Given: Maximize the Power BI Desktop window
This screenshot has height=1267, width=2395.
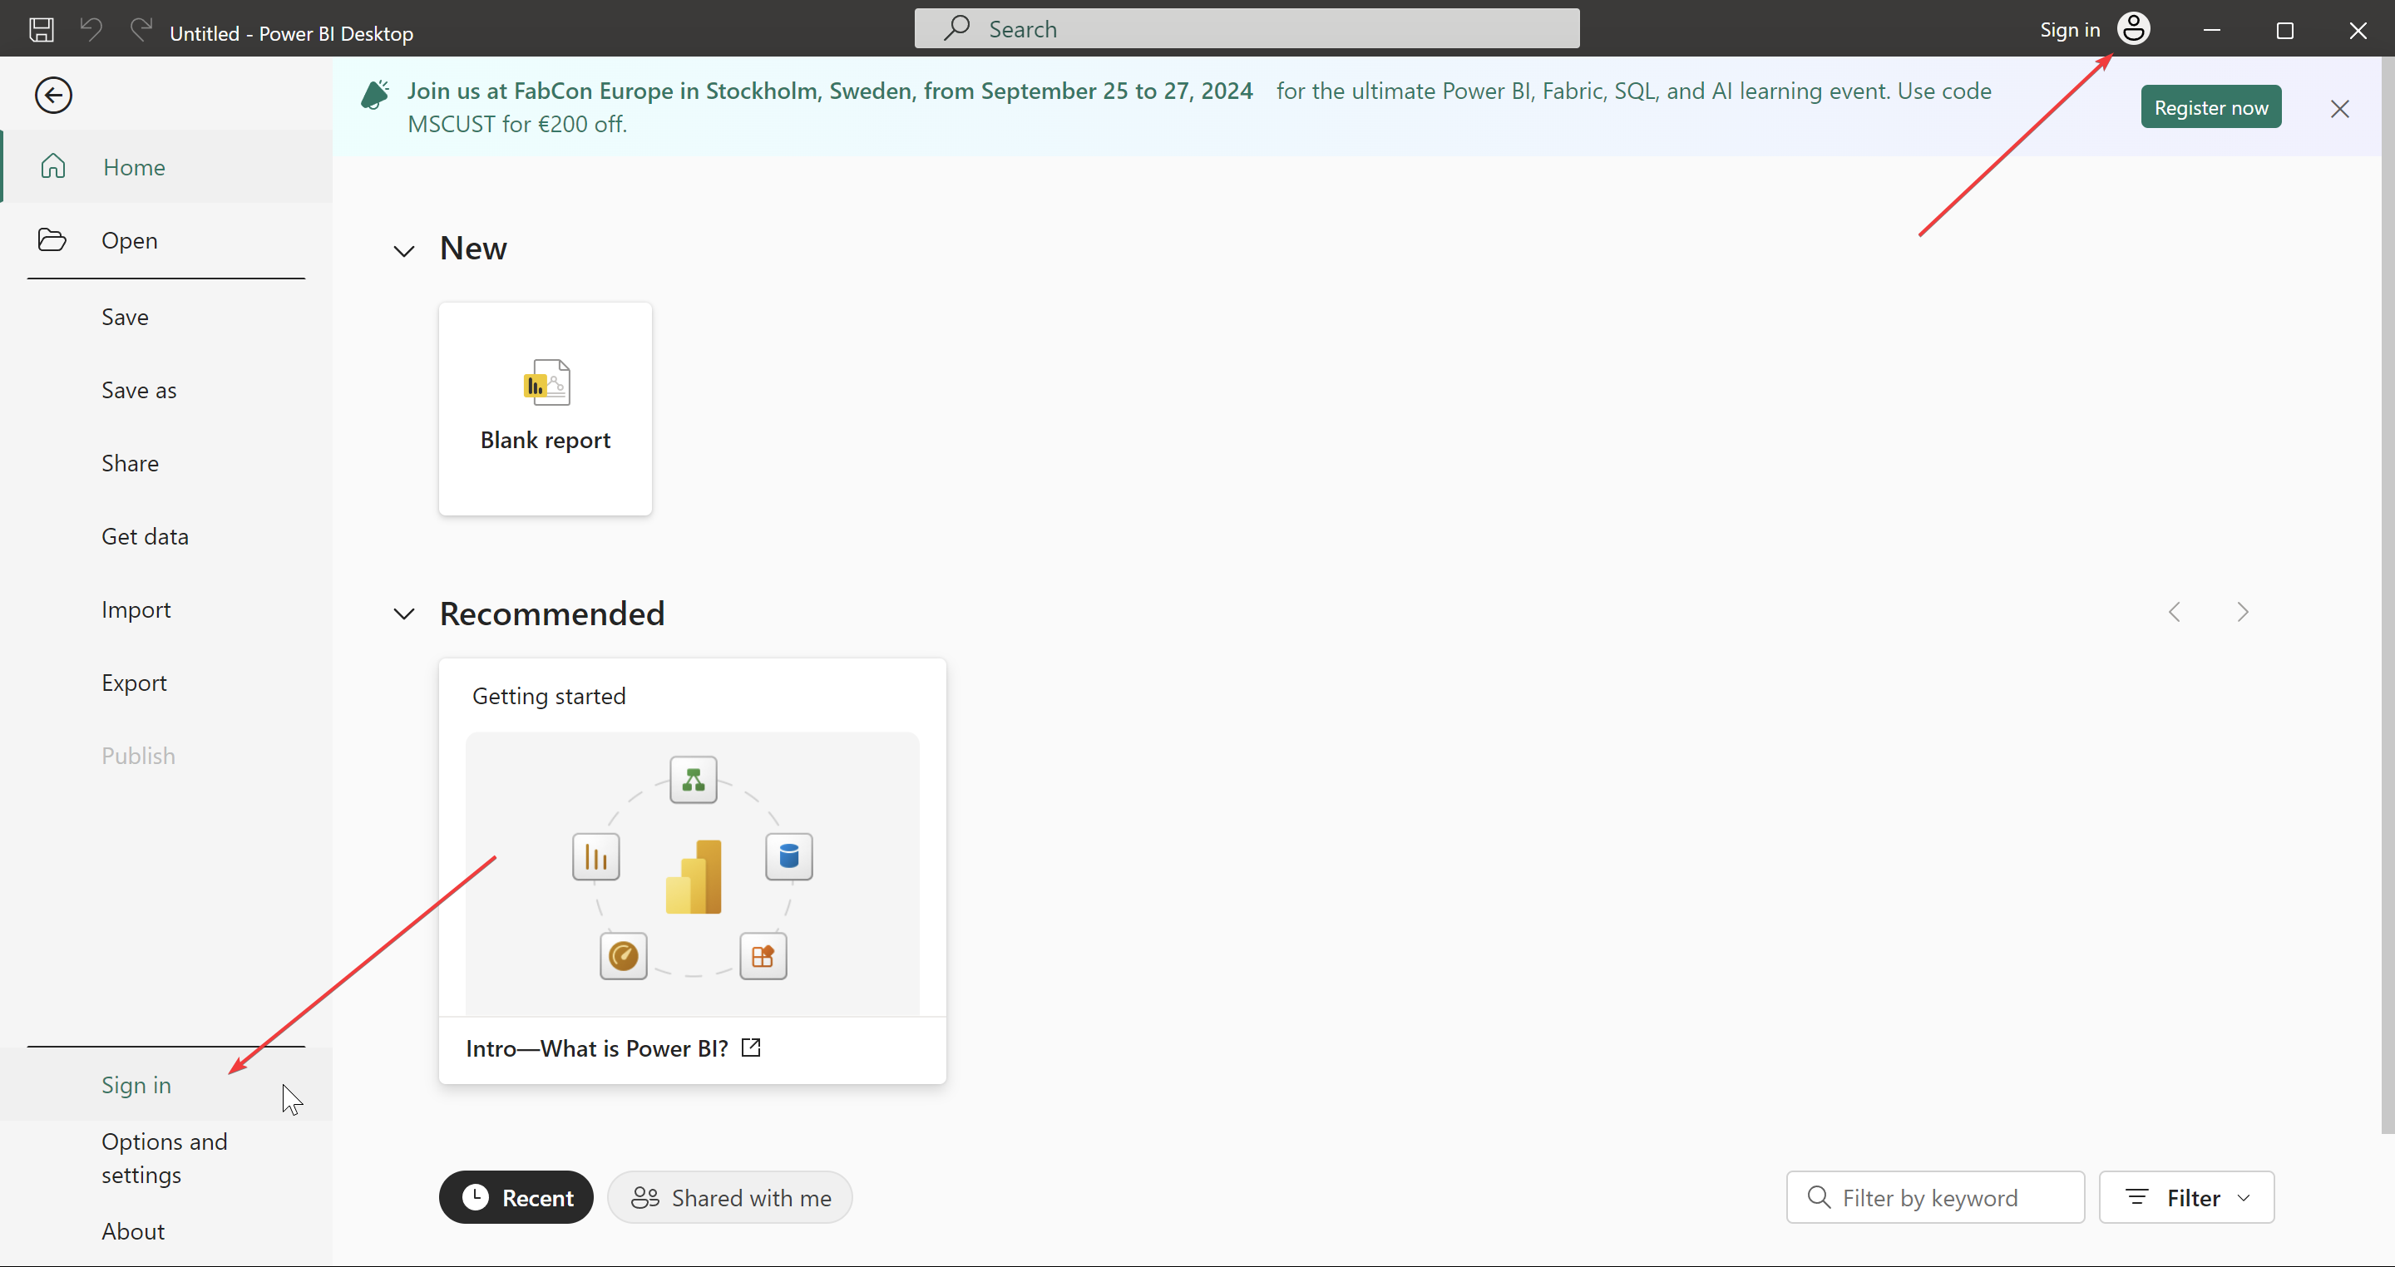Looking at the screenshot, I should (2285, 30).
